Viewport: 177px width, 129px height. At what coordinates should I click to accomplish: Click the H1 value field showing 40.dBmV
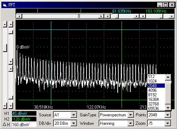(x=24, y=114)
